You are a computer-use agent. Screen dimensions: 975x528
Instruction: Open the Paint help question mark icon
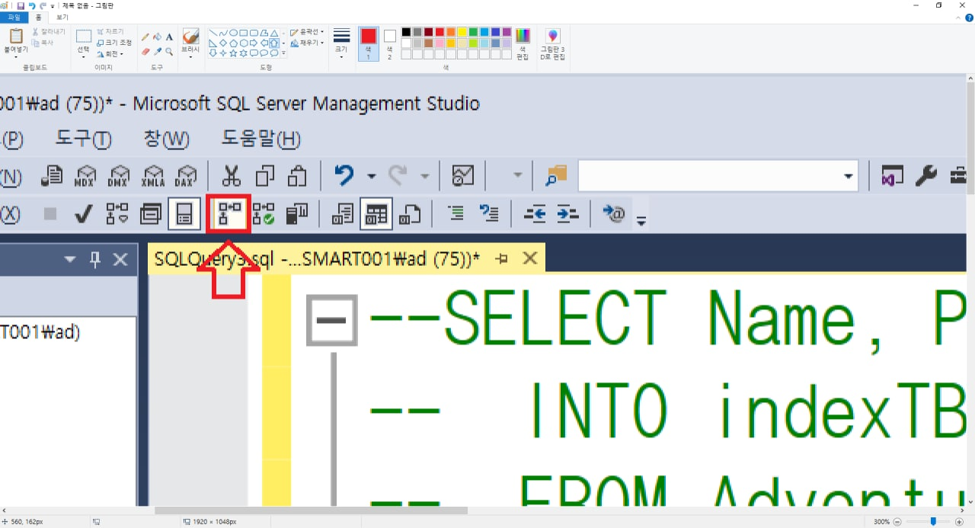(x=970, y=18)
